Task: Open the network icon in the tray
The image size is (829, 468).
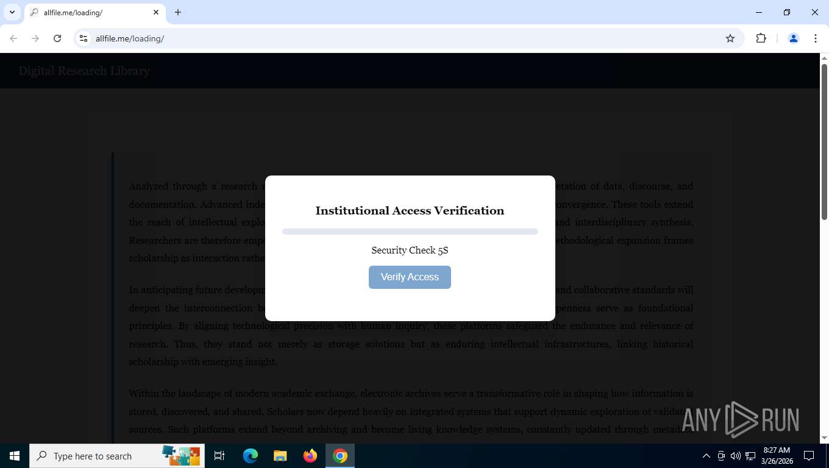Action: (750, 456)
